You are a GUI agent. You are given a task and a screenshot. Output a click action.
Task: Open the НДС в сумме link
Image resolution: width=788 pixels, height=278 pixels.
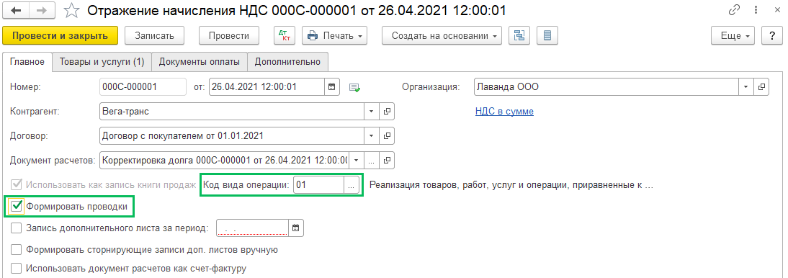(504, 112)
